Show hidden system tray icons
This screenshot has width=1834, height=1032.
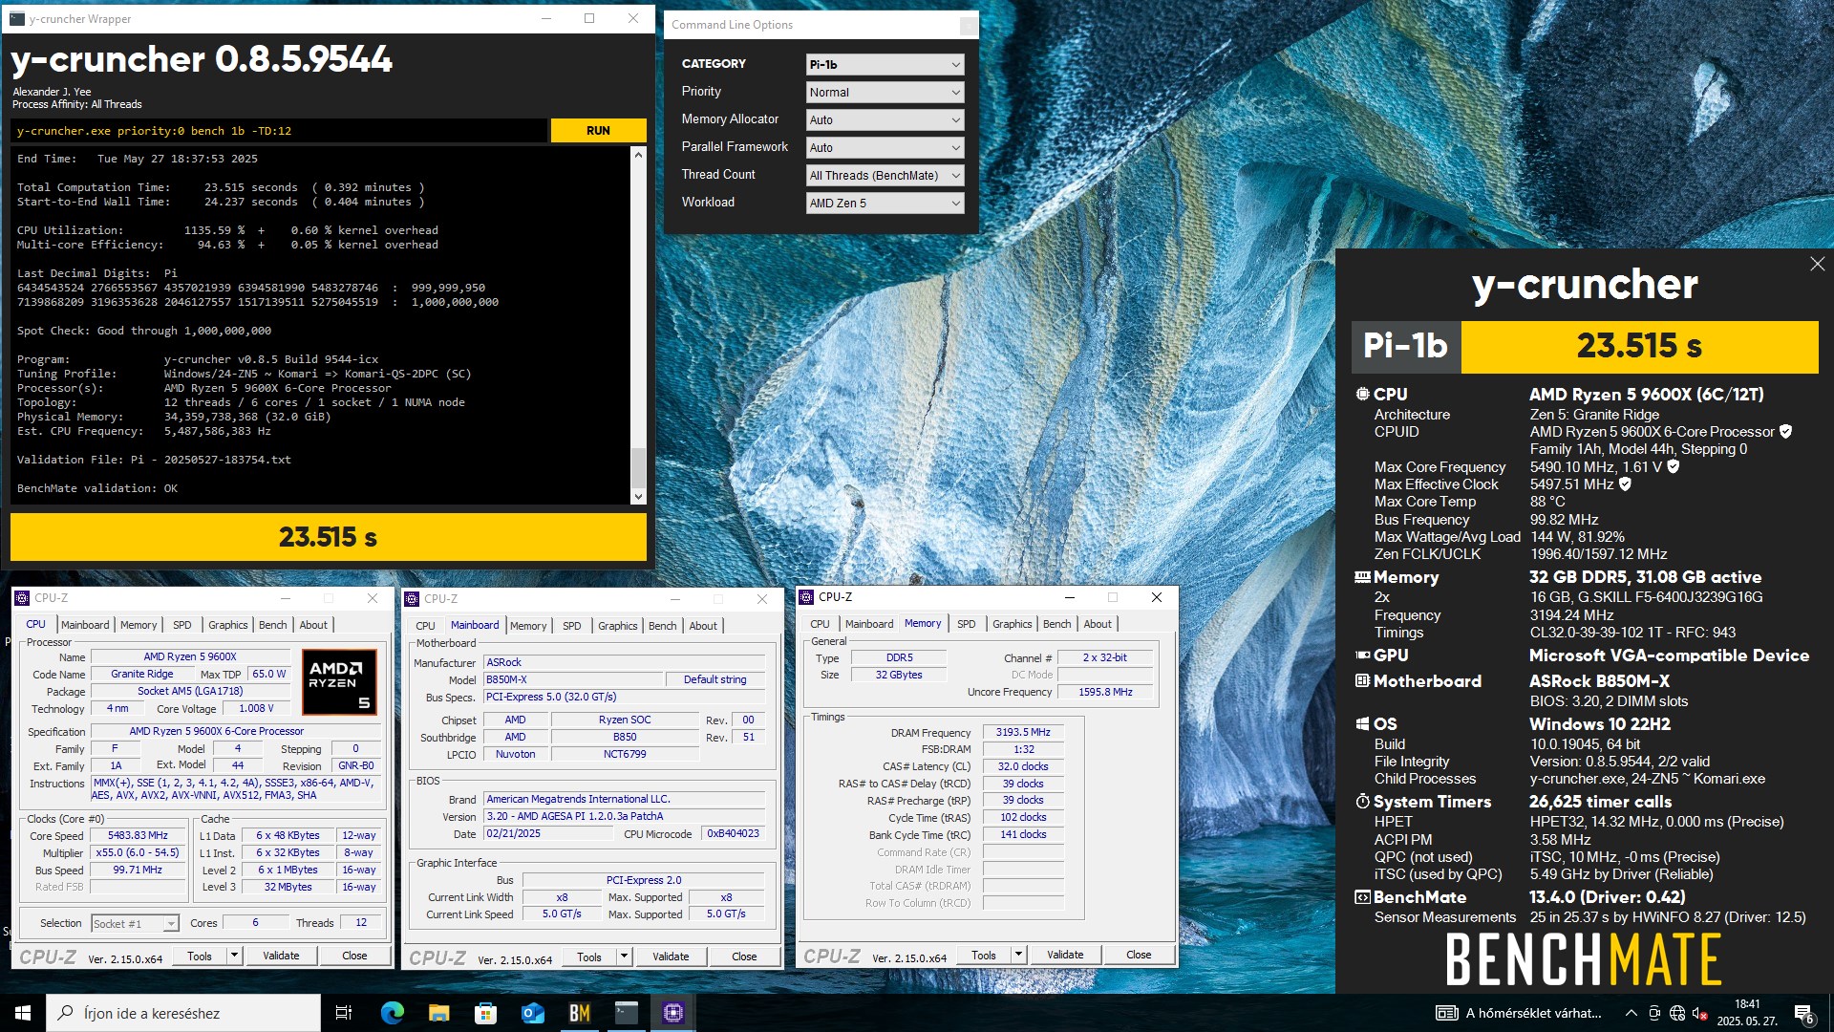[x=1631, y=1013]
